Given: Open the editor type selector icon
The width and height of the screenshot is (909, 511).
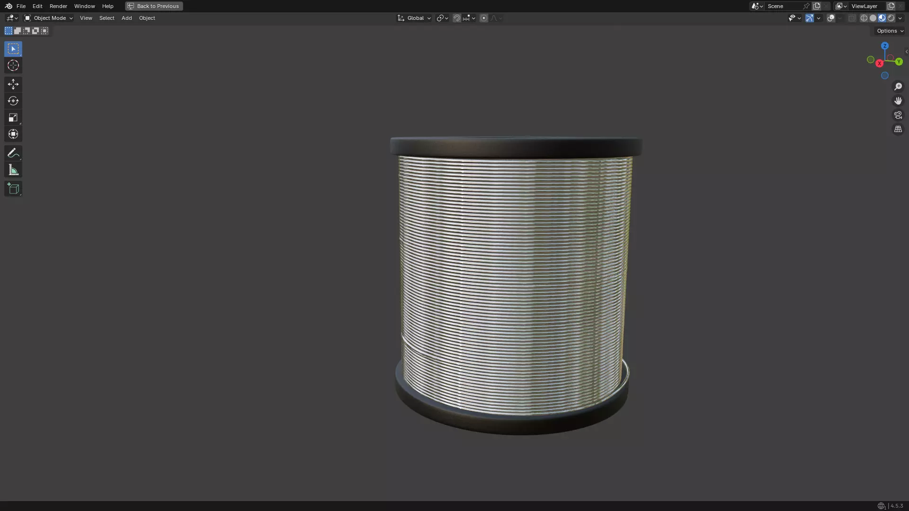Looking at the screenshot, I should point(12,18).
